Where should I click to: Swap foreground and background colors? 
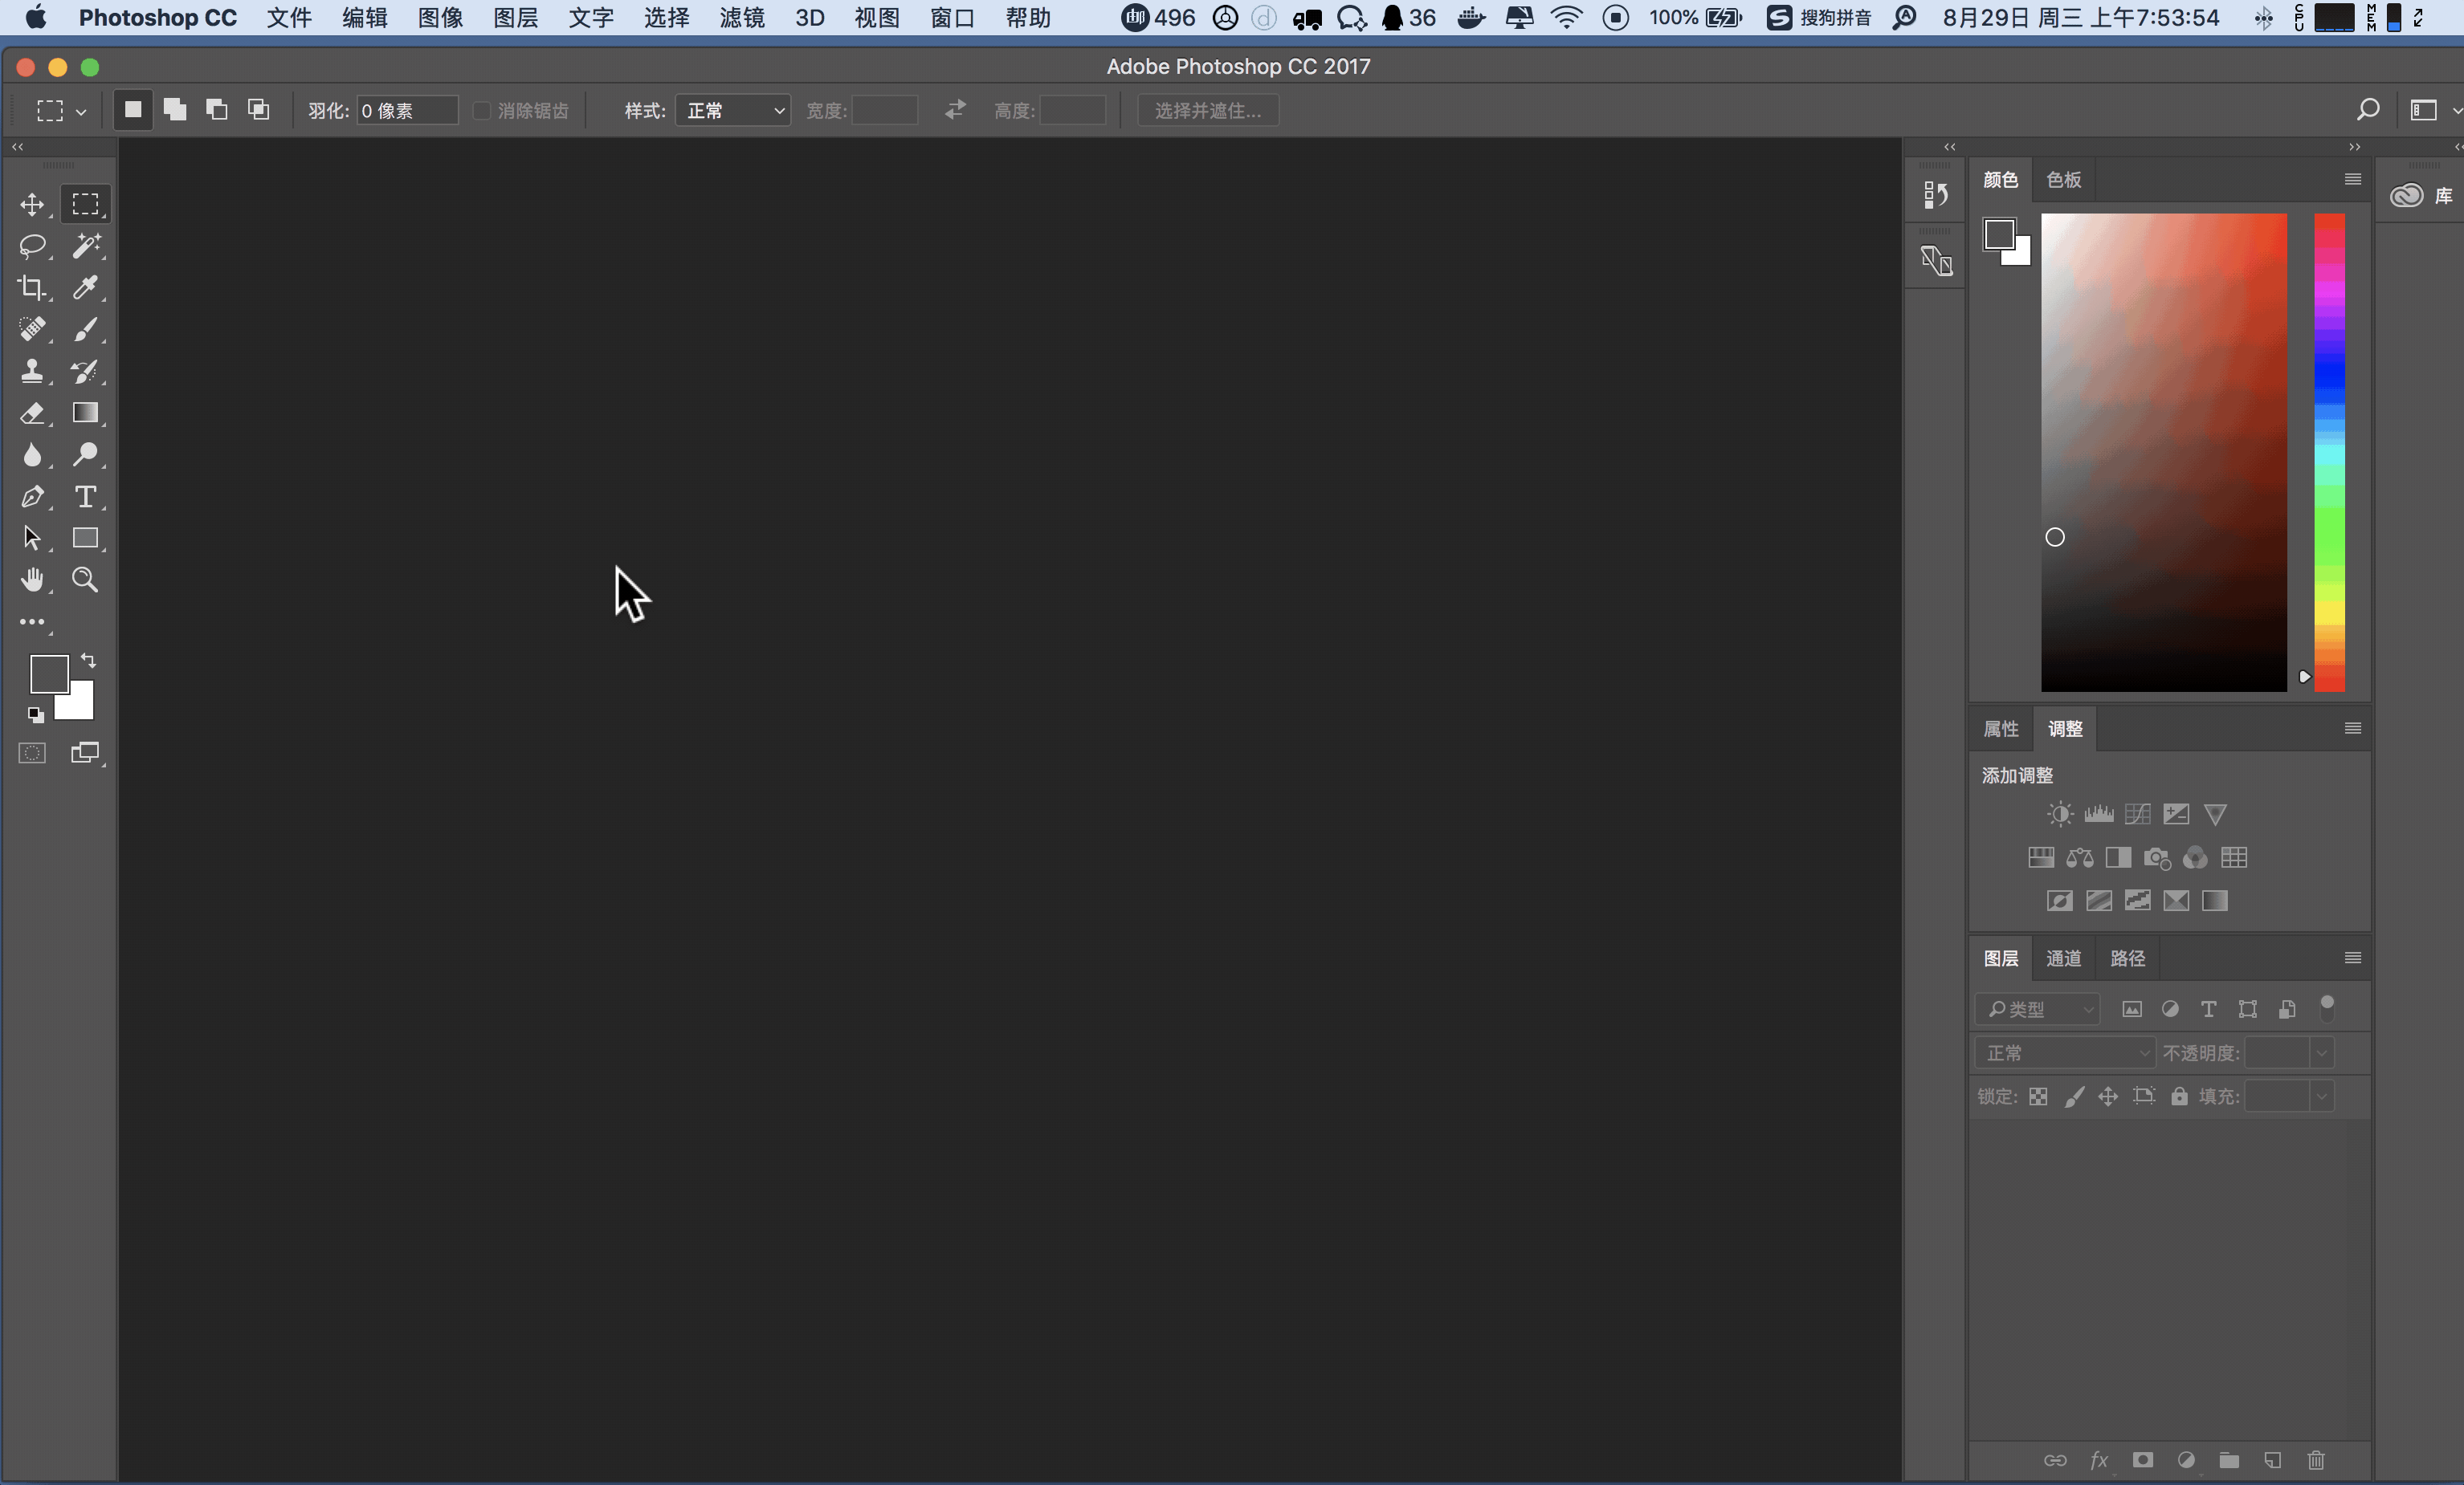(88, 661)
